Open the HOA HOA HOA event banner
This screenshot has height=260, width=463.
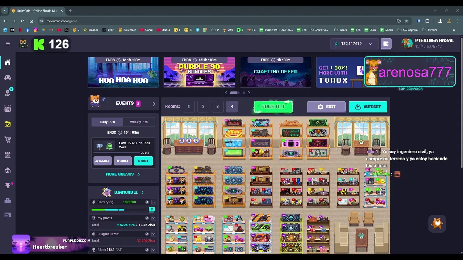point(123,72)
